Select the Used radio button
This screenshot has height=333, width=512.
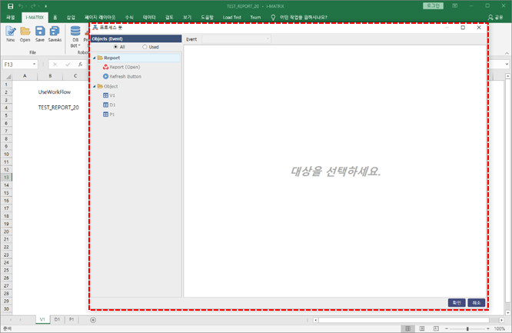pos(145,47)
